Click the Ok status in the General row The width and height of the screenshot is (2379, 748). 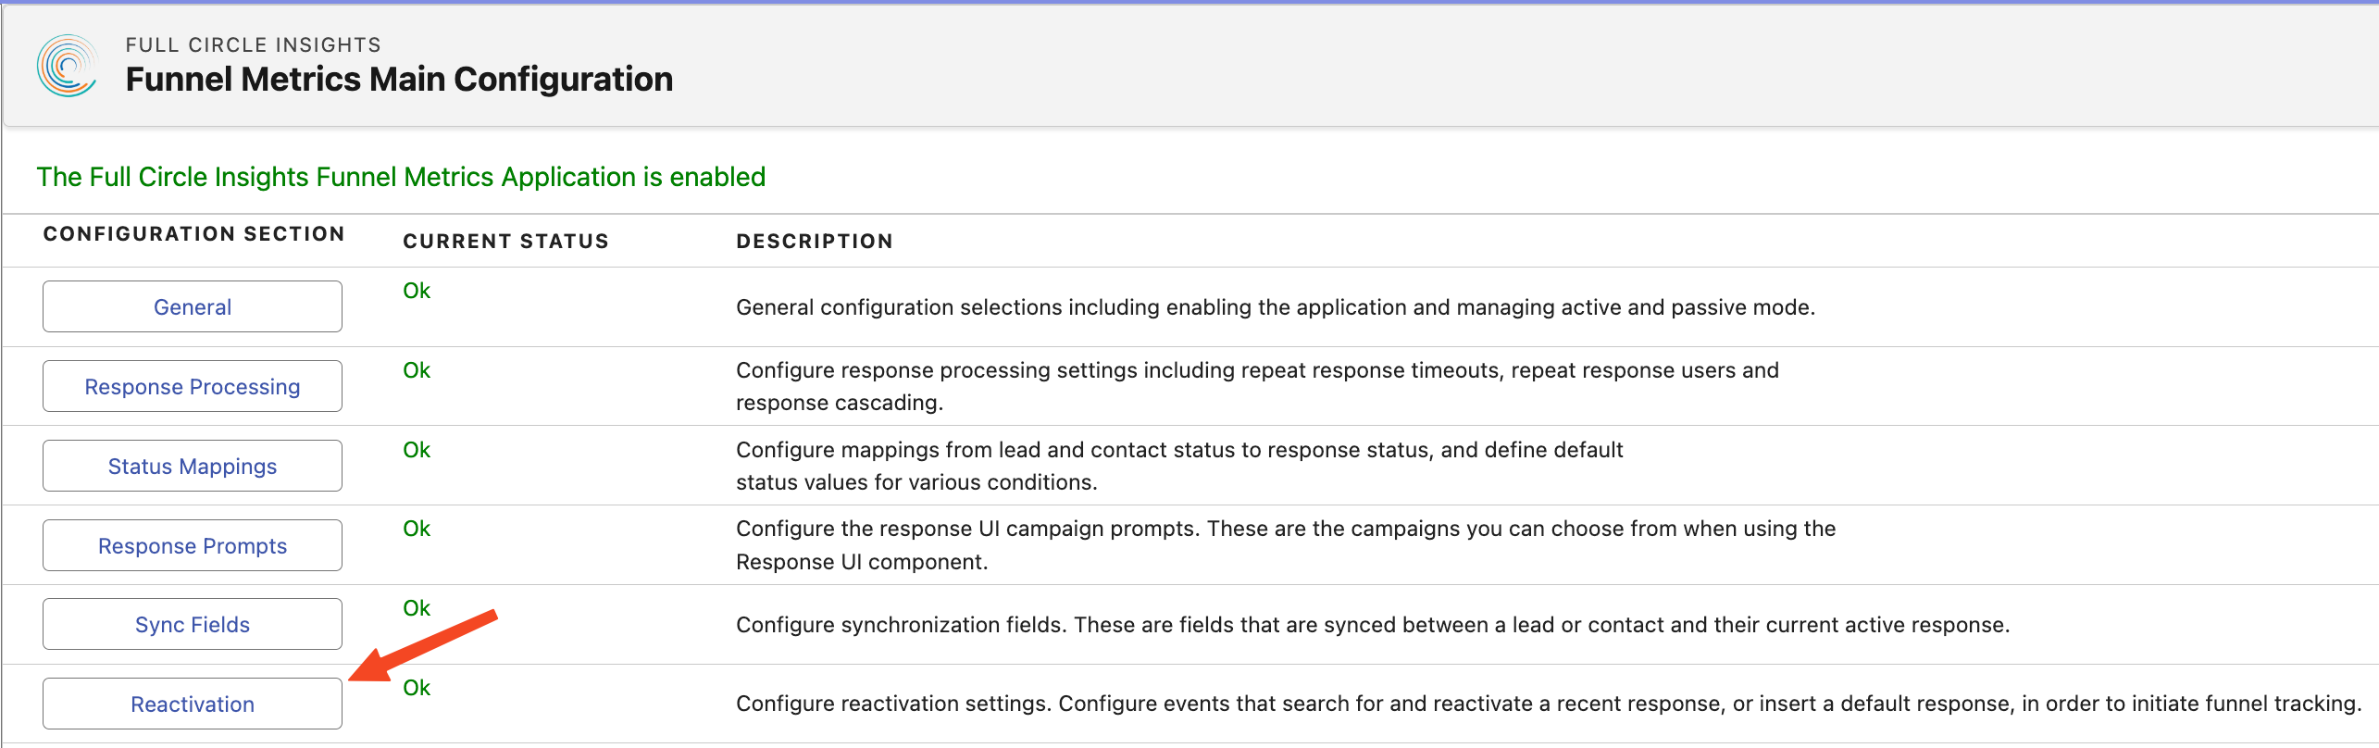(x=417, y=291)
